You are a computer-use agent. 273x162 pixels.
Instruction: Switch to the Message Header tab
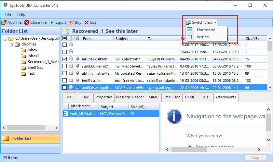130,97
